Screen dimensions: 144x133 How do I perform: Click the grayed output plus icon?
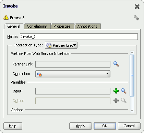click(x=116, y=101)
